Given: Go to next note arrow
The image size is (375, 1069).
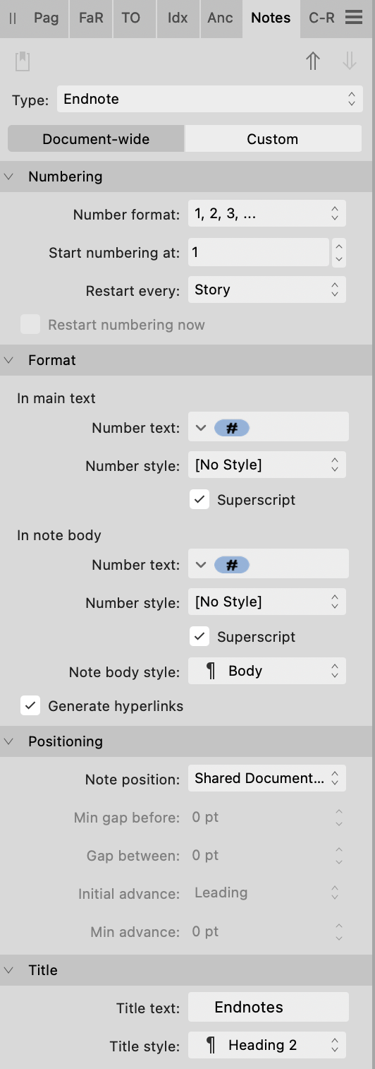Looking at the screenshot, I should (350, 61).
